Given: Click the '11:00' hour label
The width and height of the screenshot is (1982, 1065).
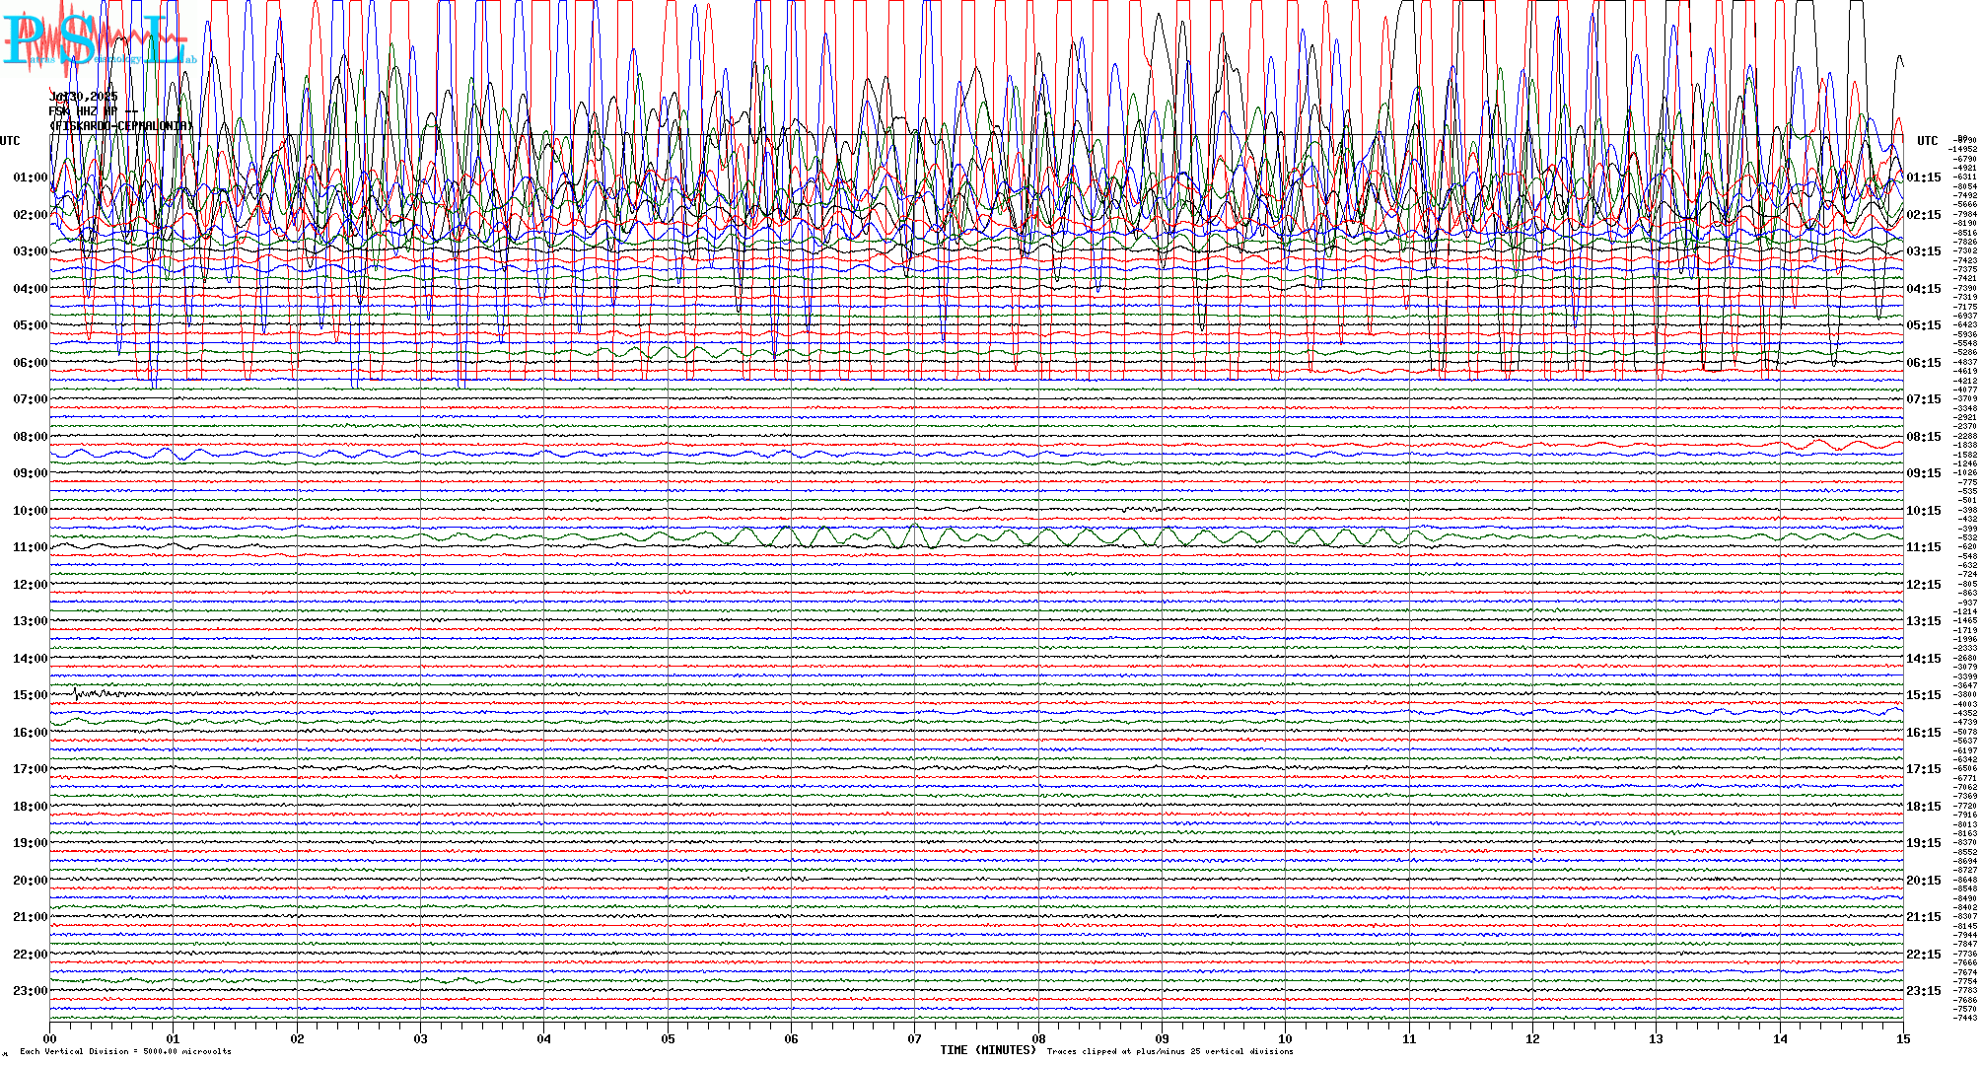Looking at the screenshot, I should 31,547.
